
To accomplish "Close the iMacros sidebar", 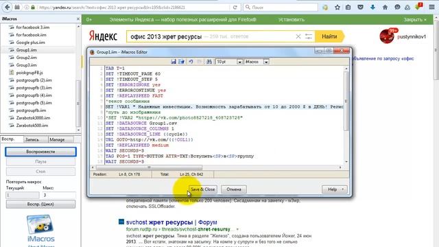I will pos(78,19).
